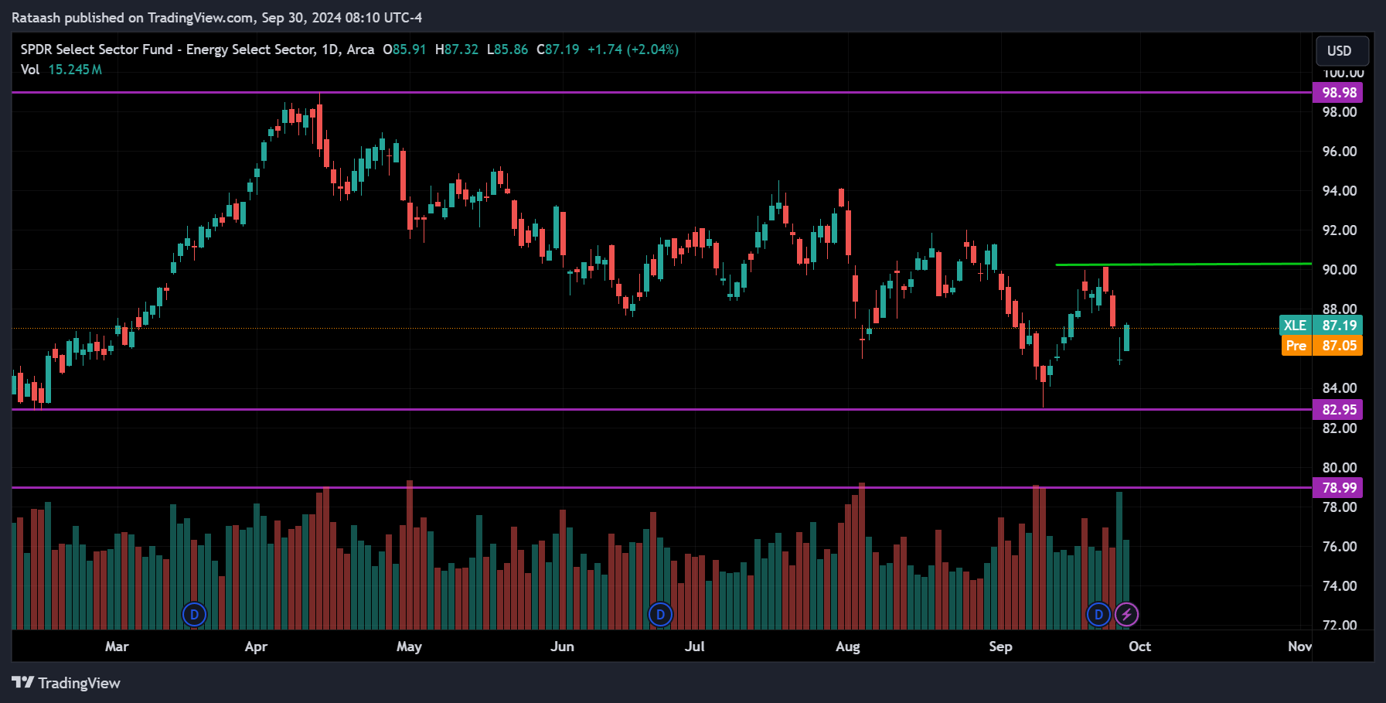The height and width of the screenshot is (703, 1386).
Task: Click the SPDR Select Sector Fund symbol title
Action: coord(197,49)
